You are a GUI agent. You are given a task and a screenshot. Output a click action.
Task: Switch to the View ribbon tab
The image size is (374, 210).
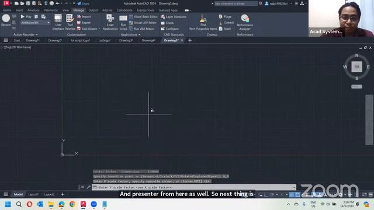65,10
